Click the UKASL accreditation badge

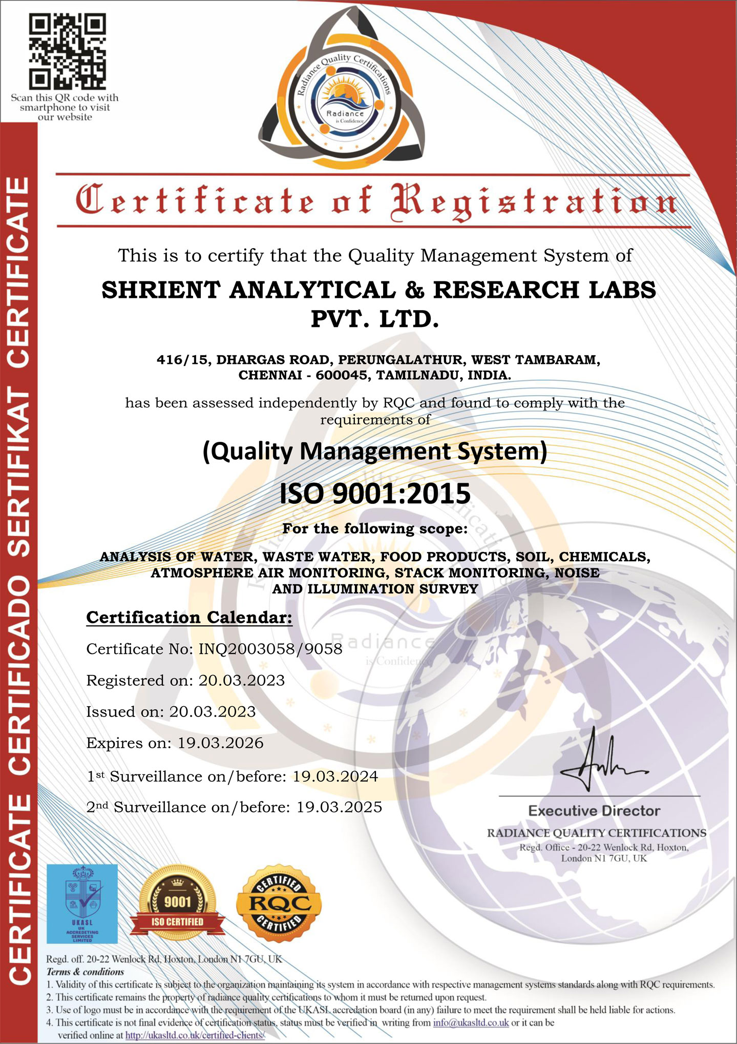pos(82,904)
